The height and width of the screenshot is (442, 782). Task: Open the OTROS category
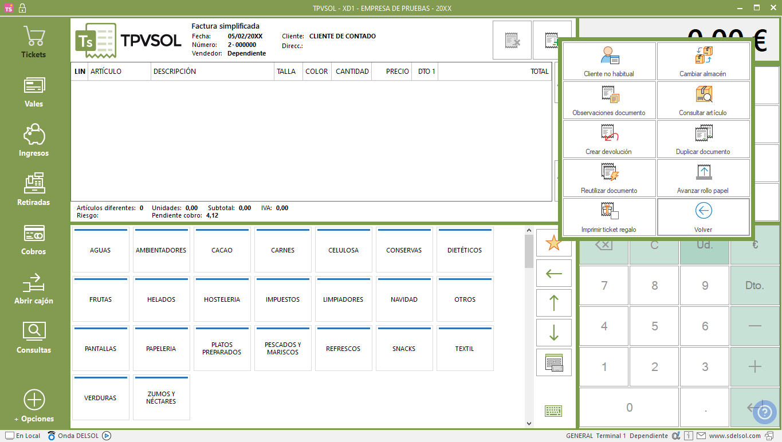tap(465, 299)
